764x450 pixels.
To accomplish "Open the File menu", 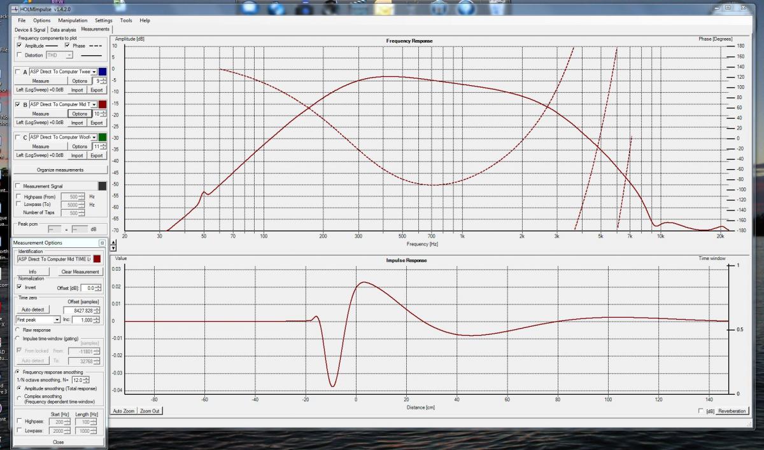I will click(22, 20).
